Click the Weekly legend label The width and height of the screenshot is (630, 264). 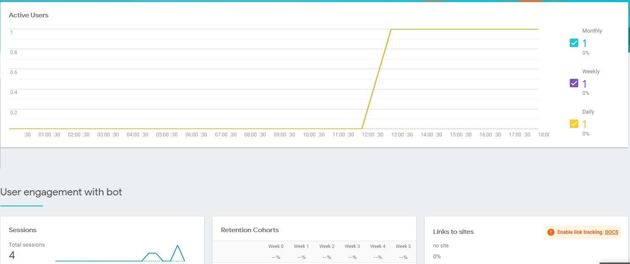pos(591,72)
